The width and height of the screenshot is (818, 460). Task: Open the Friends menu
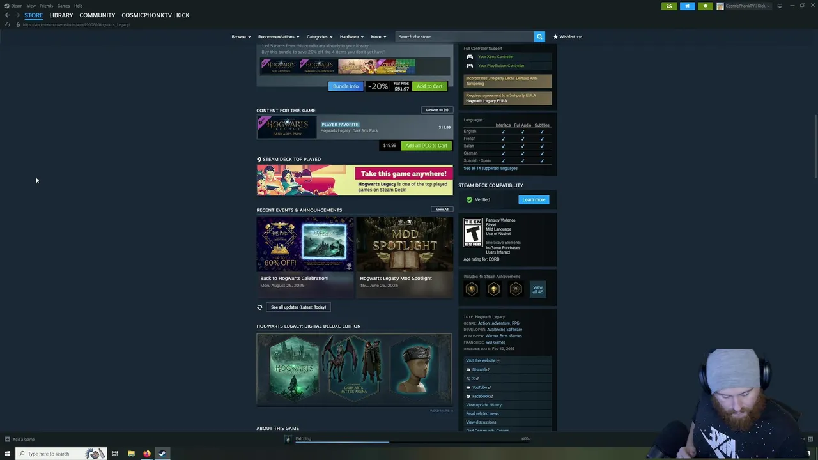click(47, 6)
